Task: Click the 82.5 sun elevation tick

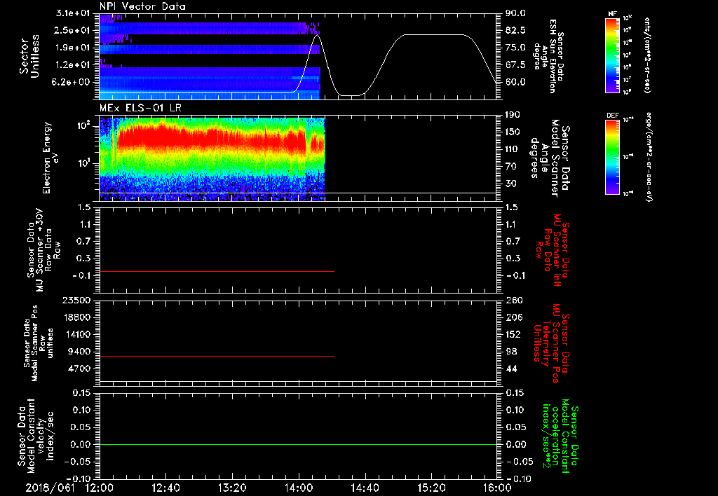Action: pyautogui.click(x=515, y=30)
